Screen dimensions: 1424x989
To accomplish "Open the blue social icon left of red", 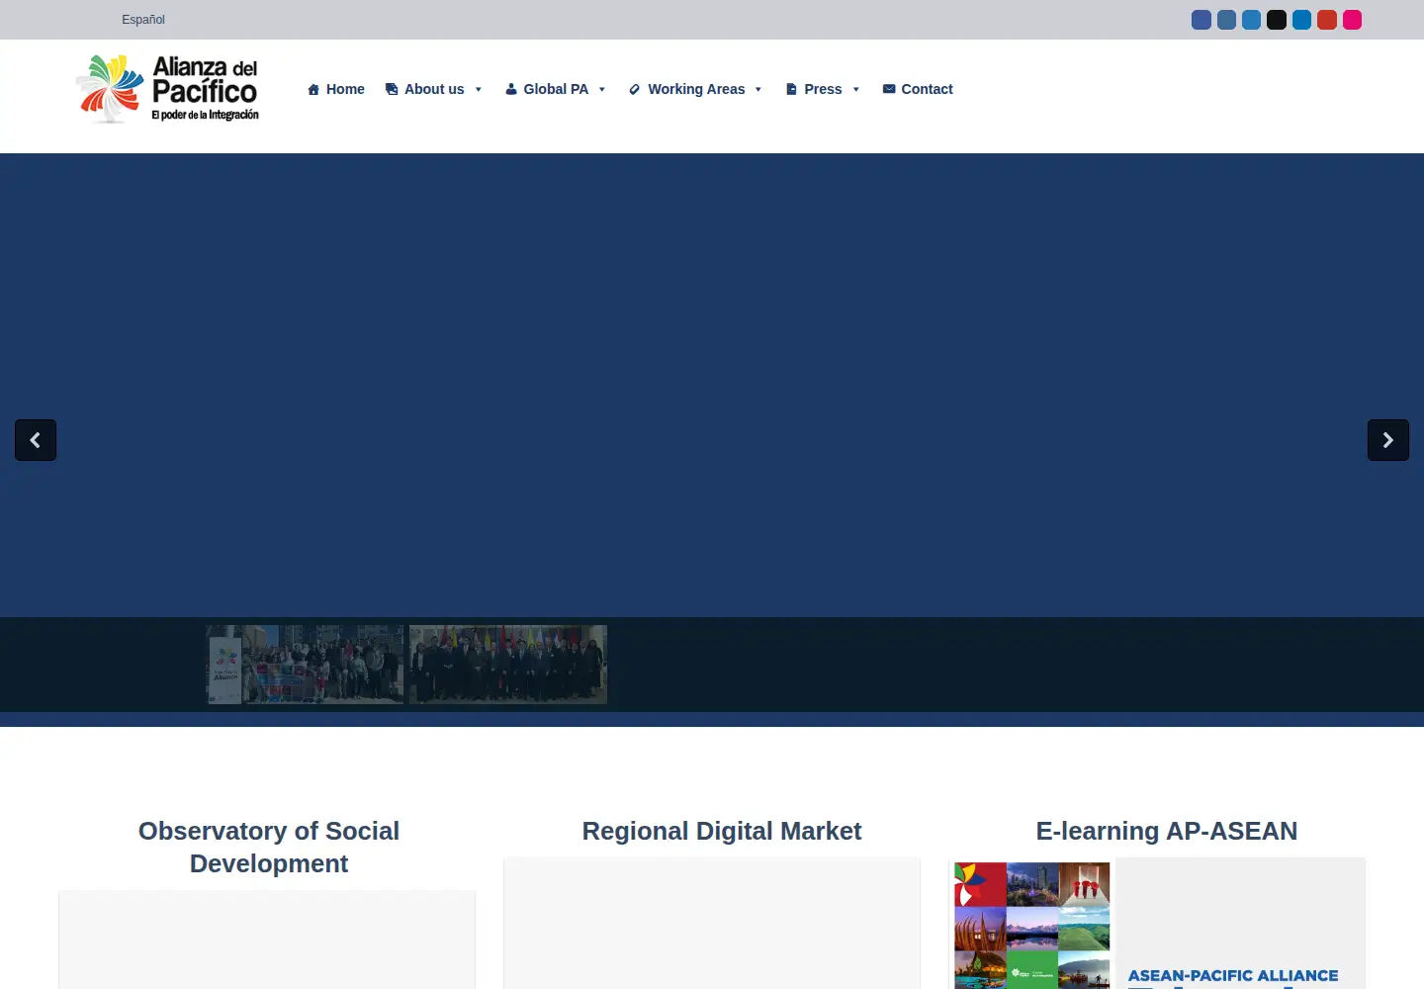I will tap(1301, 20).
